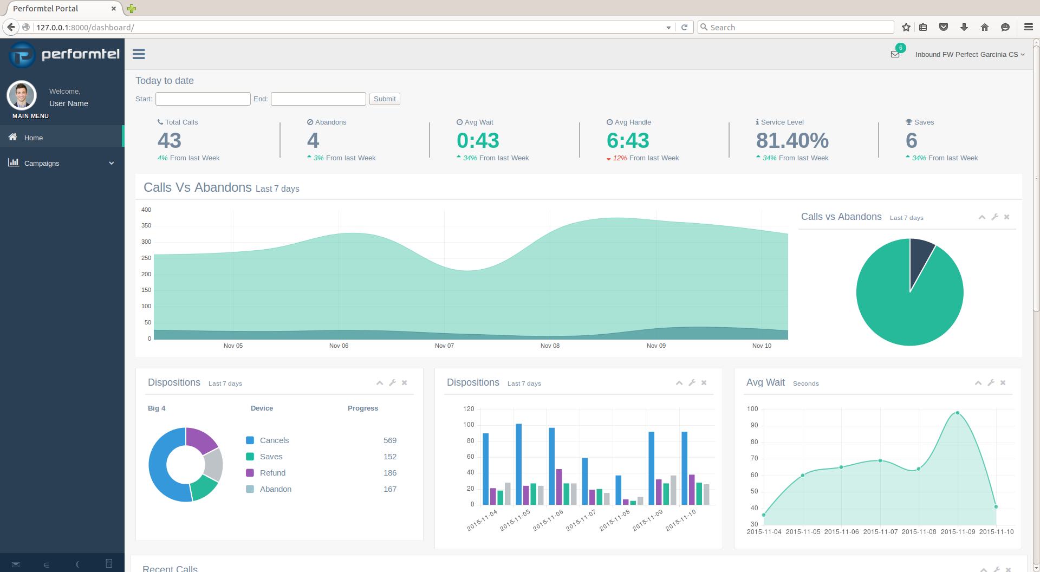Image resolution: width=1040 pixels, height=572 pixels.
Task: Collapse the Calls vs Abandons pie panel
Action: pos(981,217)
